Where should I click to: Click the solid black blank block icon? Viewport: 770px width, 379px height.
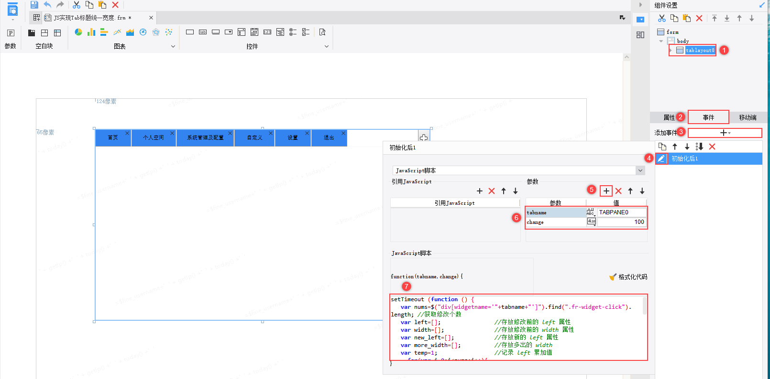click(32, 33)
